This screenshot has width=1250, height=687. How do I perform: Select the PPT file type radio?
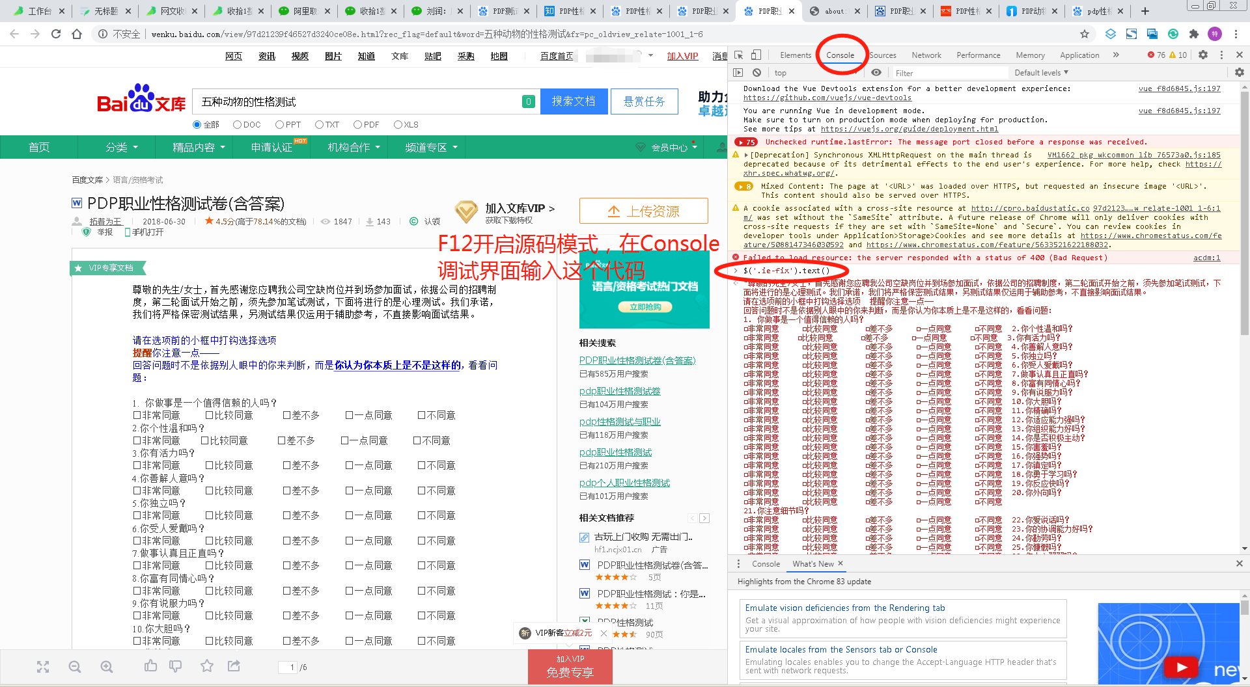pos(279,125)
